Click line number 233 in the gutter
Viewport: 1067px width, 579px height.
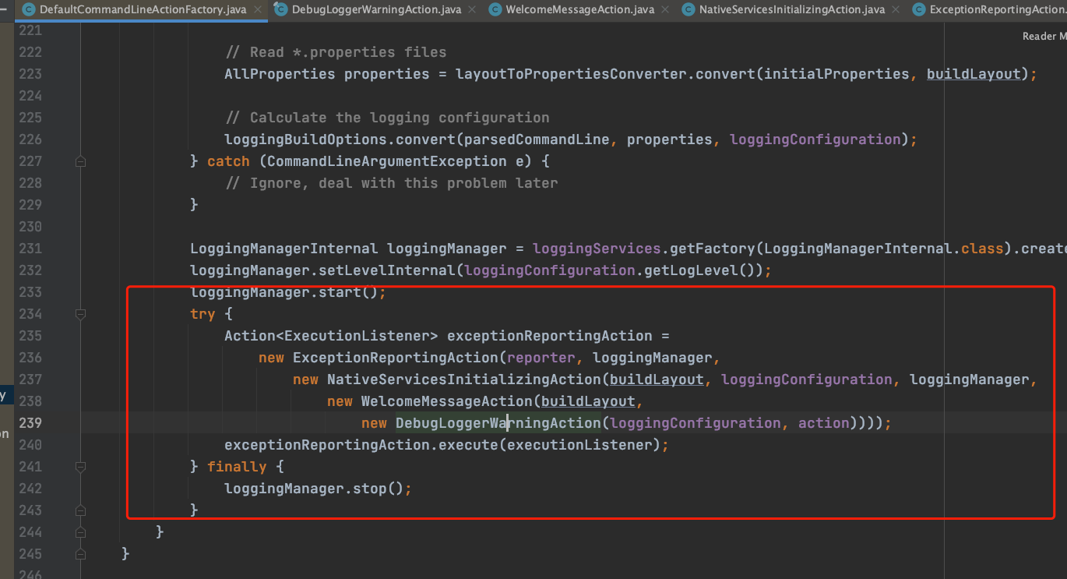click(x=29, y=292)
